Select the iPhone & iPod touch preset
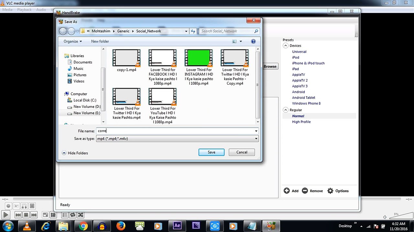Viewport: 414px width, 232px height. click(x=308, y=63)
